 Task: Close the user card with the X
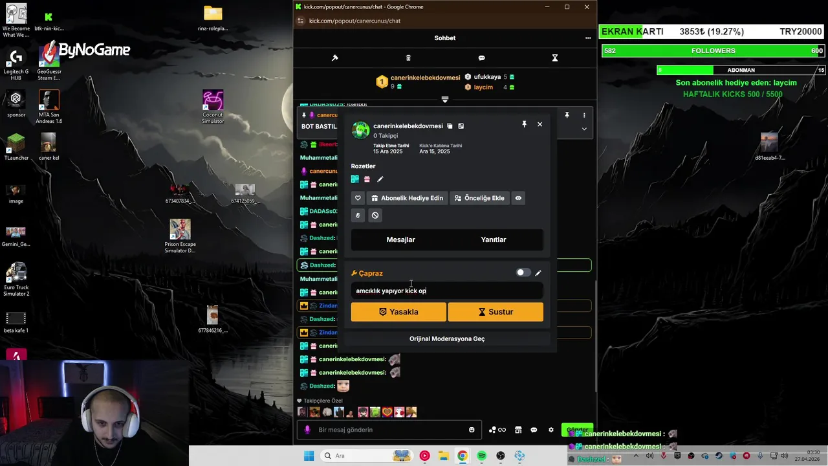tap(539, 124)
